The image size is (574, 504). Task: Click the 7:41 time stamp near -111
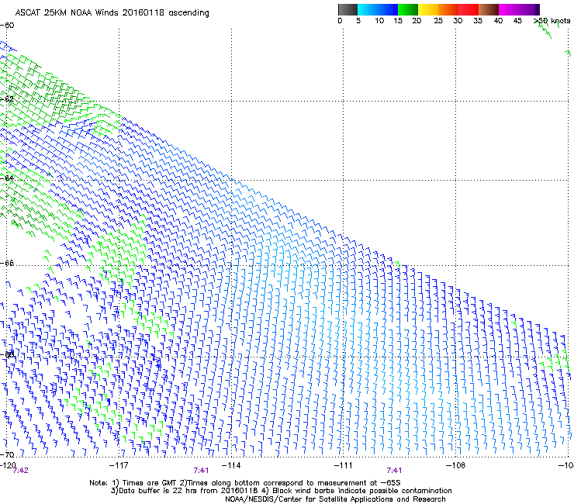click(394, 471)
